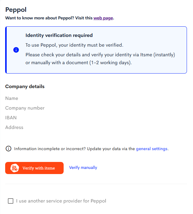Choose the "Verify manually" link
The height and width of the screenshot is (214, 193).
[x=83, y=168]
